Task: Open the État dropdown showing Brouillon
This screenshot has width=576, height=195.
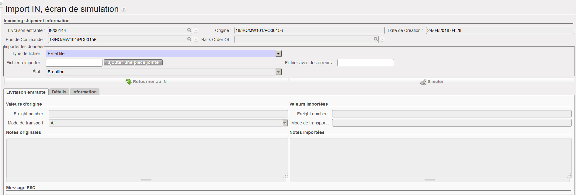Action: 278,72
